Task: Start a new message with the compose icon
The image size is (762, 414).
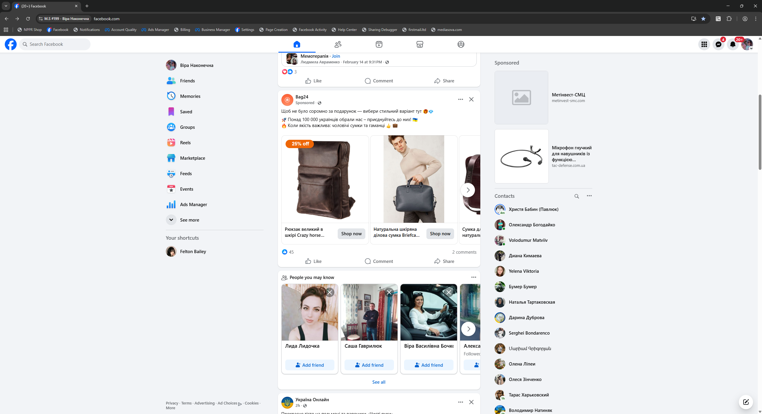Action: click(x=746, y=402)
